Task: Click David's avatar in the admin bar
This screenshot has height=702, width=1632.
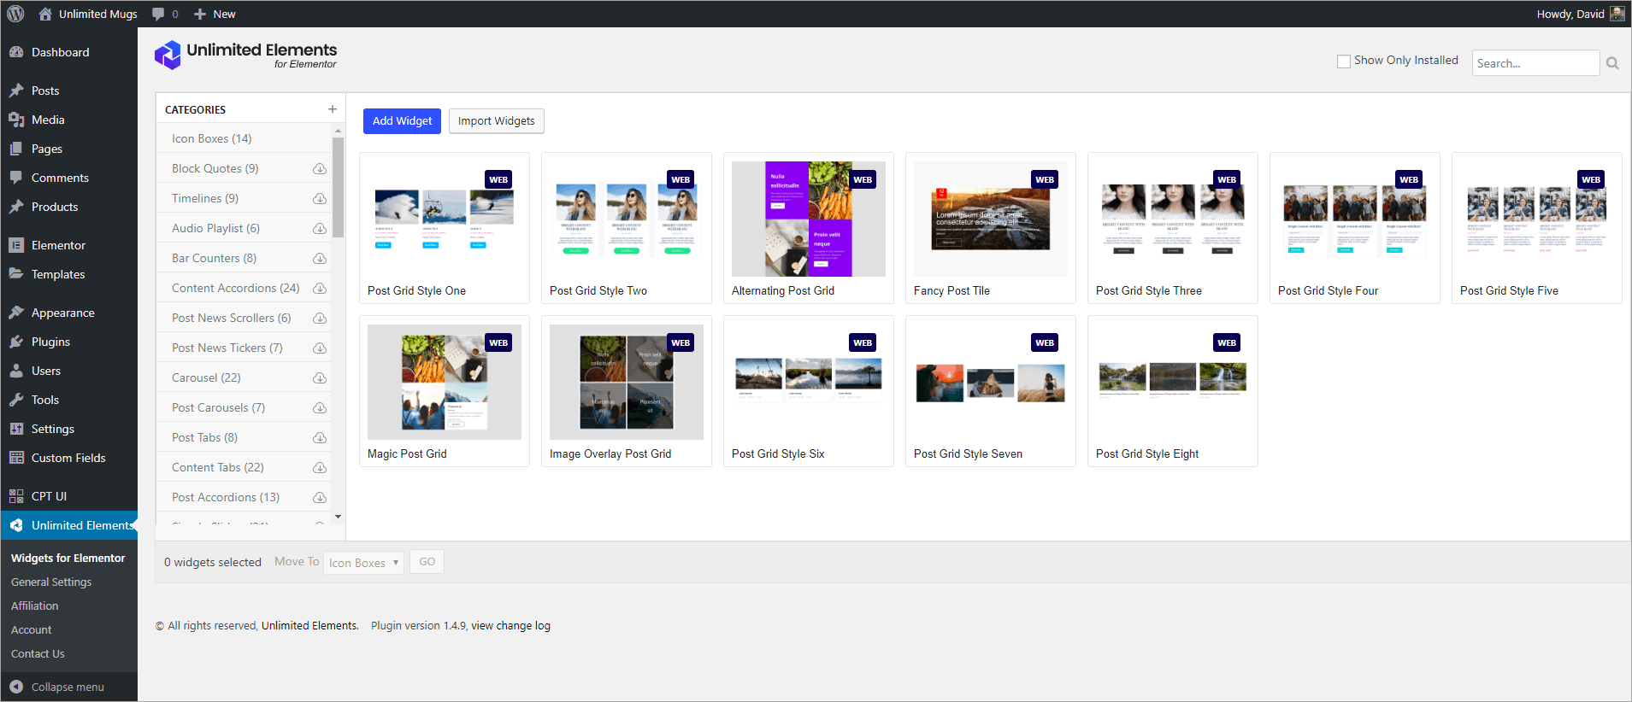Action: point(1617,14)
